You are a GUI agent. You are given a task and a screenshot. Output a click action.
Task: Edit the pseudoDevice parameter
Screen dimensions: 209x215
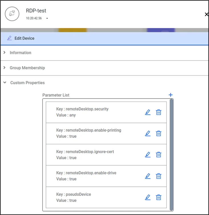point(148,197)
